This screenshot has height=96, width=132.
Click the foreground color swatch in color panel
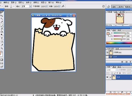point(108,34)
